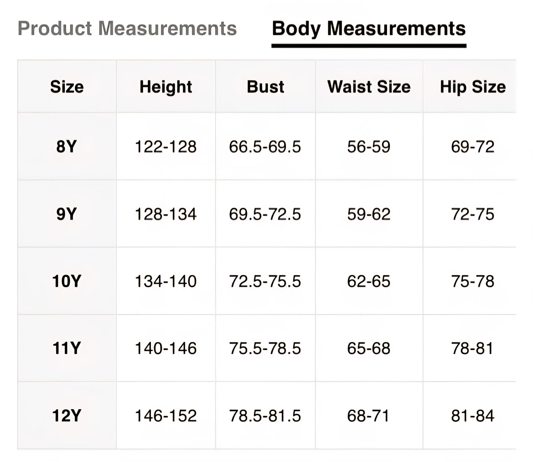Click the Size column header
Screen dimensions: 533x462
(x=67, y=87)
